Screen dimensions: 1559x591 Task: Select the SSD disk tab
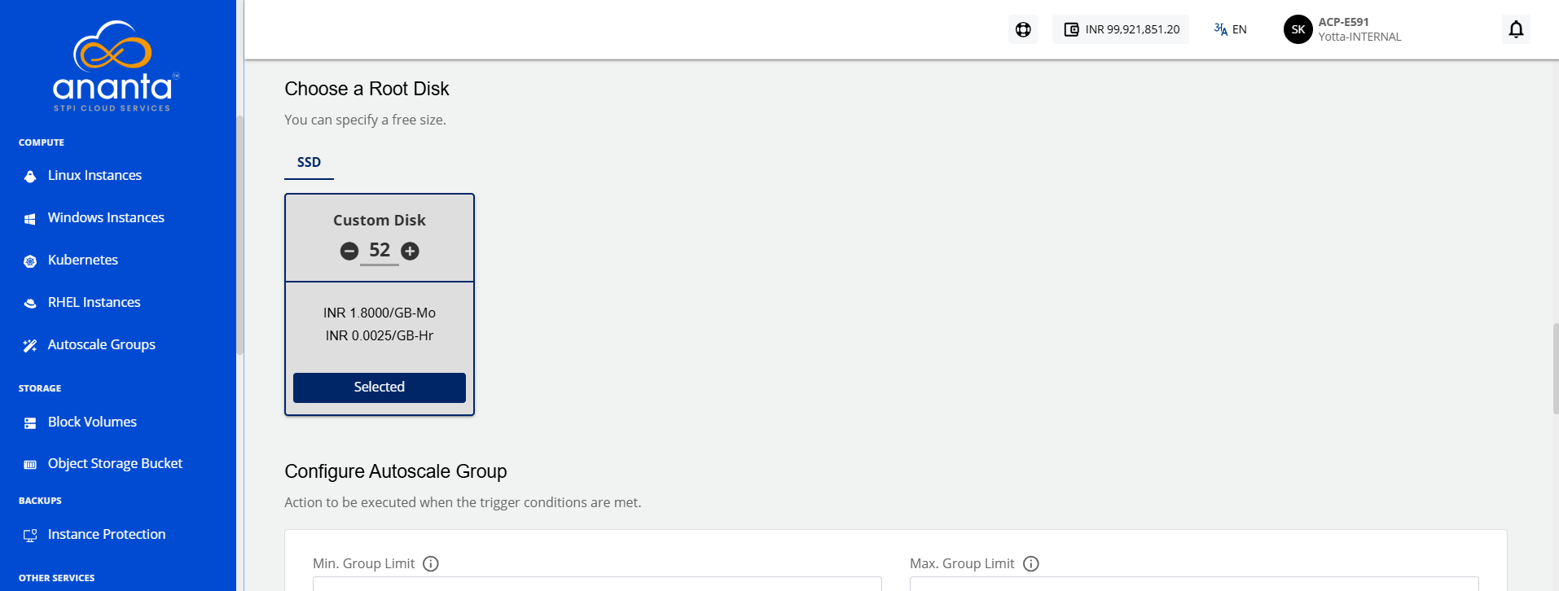[309, 163]
